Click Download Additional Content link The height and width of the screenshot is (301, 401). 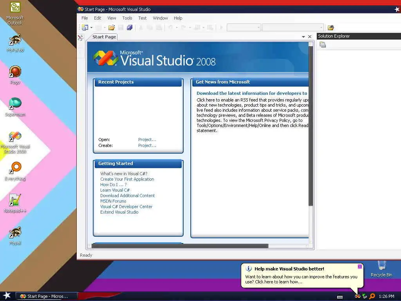(x=127, y=196)
